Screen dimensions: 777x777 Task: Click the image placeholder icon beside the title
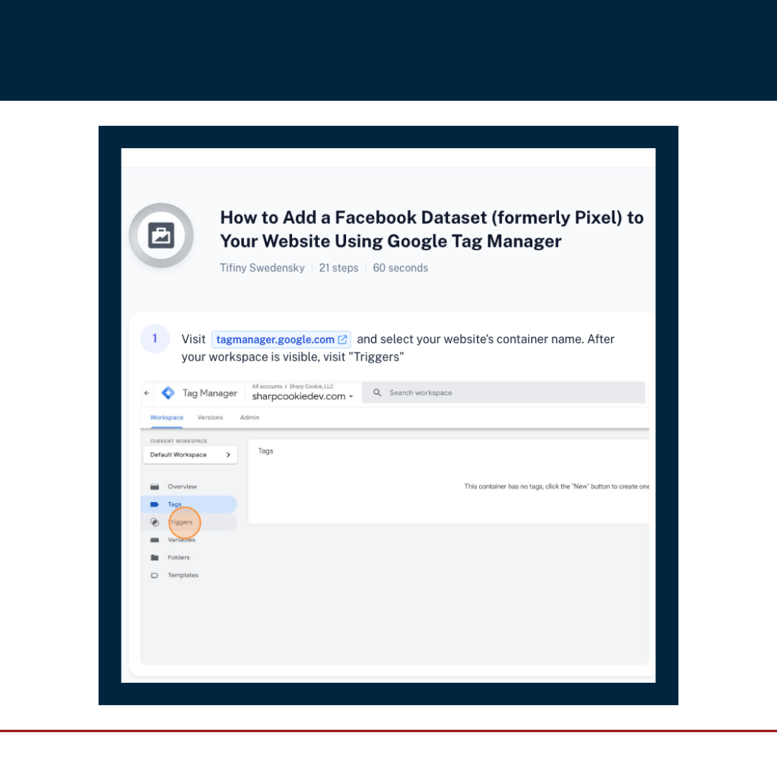coord(161,235)
